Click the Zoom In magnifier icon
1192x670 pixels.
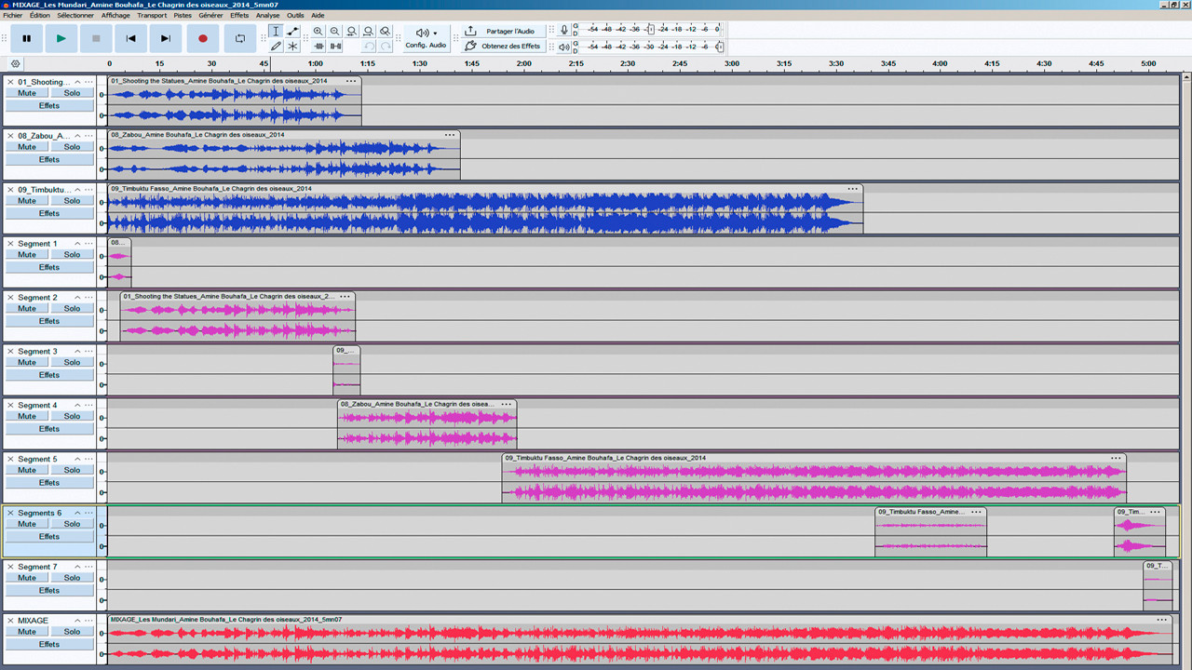318,31
